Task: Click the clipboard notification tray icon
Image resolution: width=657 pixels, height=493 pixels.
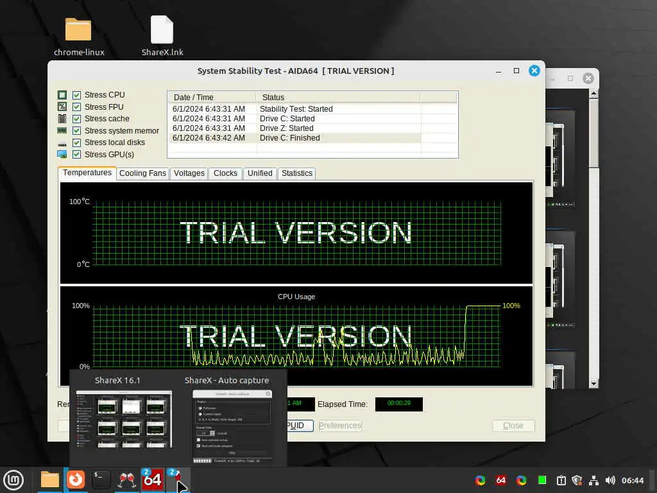Action: (x=561, y=480)
